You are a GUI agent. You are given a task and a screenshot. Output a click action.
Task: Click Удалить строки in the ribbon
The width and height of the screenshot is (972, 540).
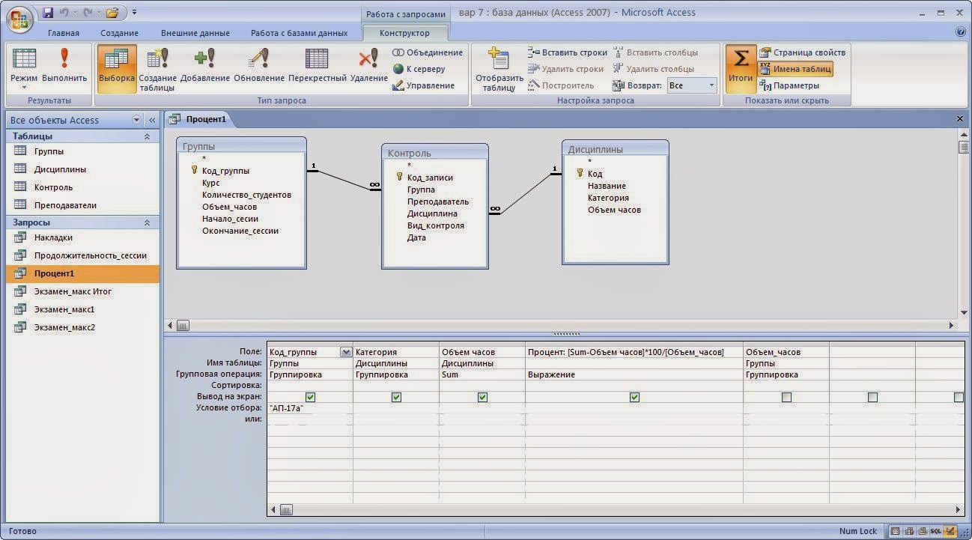(565, 69)
